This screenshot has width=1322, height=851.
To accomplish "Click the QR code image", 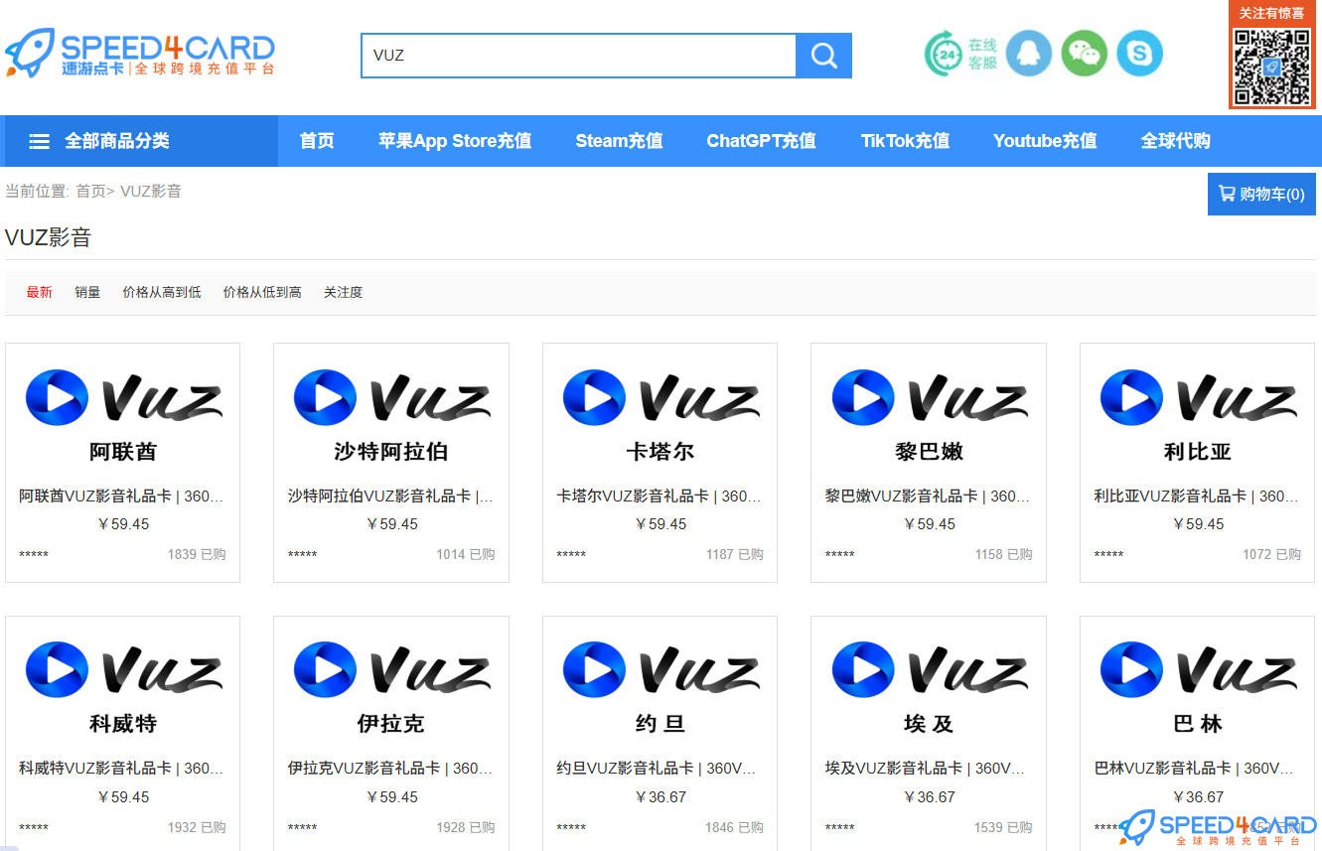I will [x=1272, y=66].
